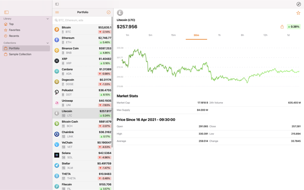Collapse the Collections section chevron
Screen dimensions: 304x190
pos(47,43)
